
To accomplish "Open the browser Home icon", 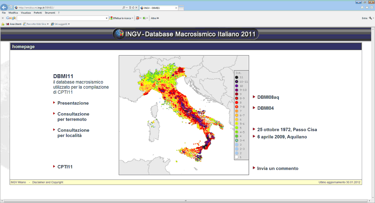I will (362, 8).
